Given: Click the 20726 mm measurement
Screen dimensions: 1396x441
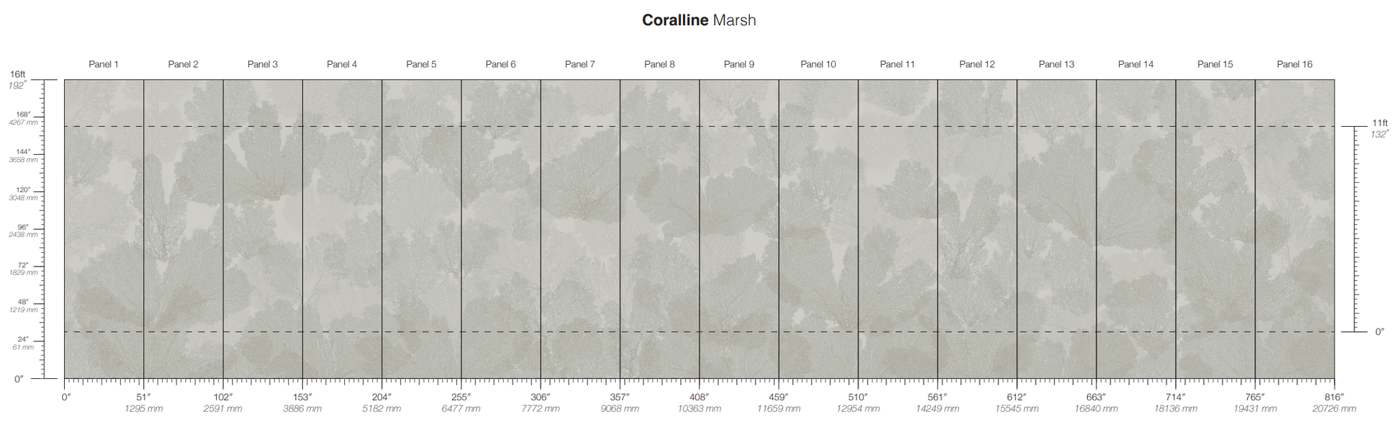Looking at the screenshot, I should click(1334, 409).
